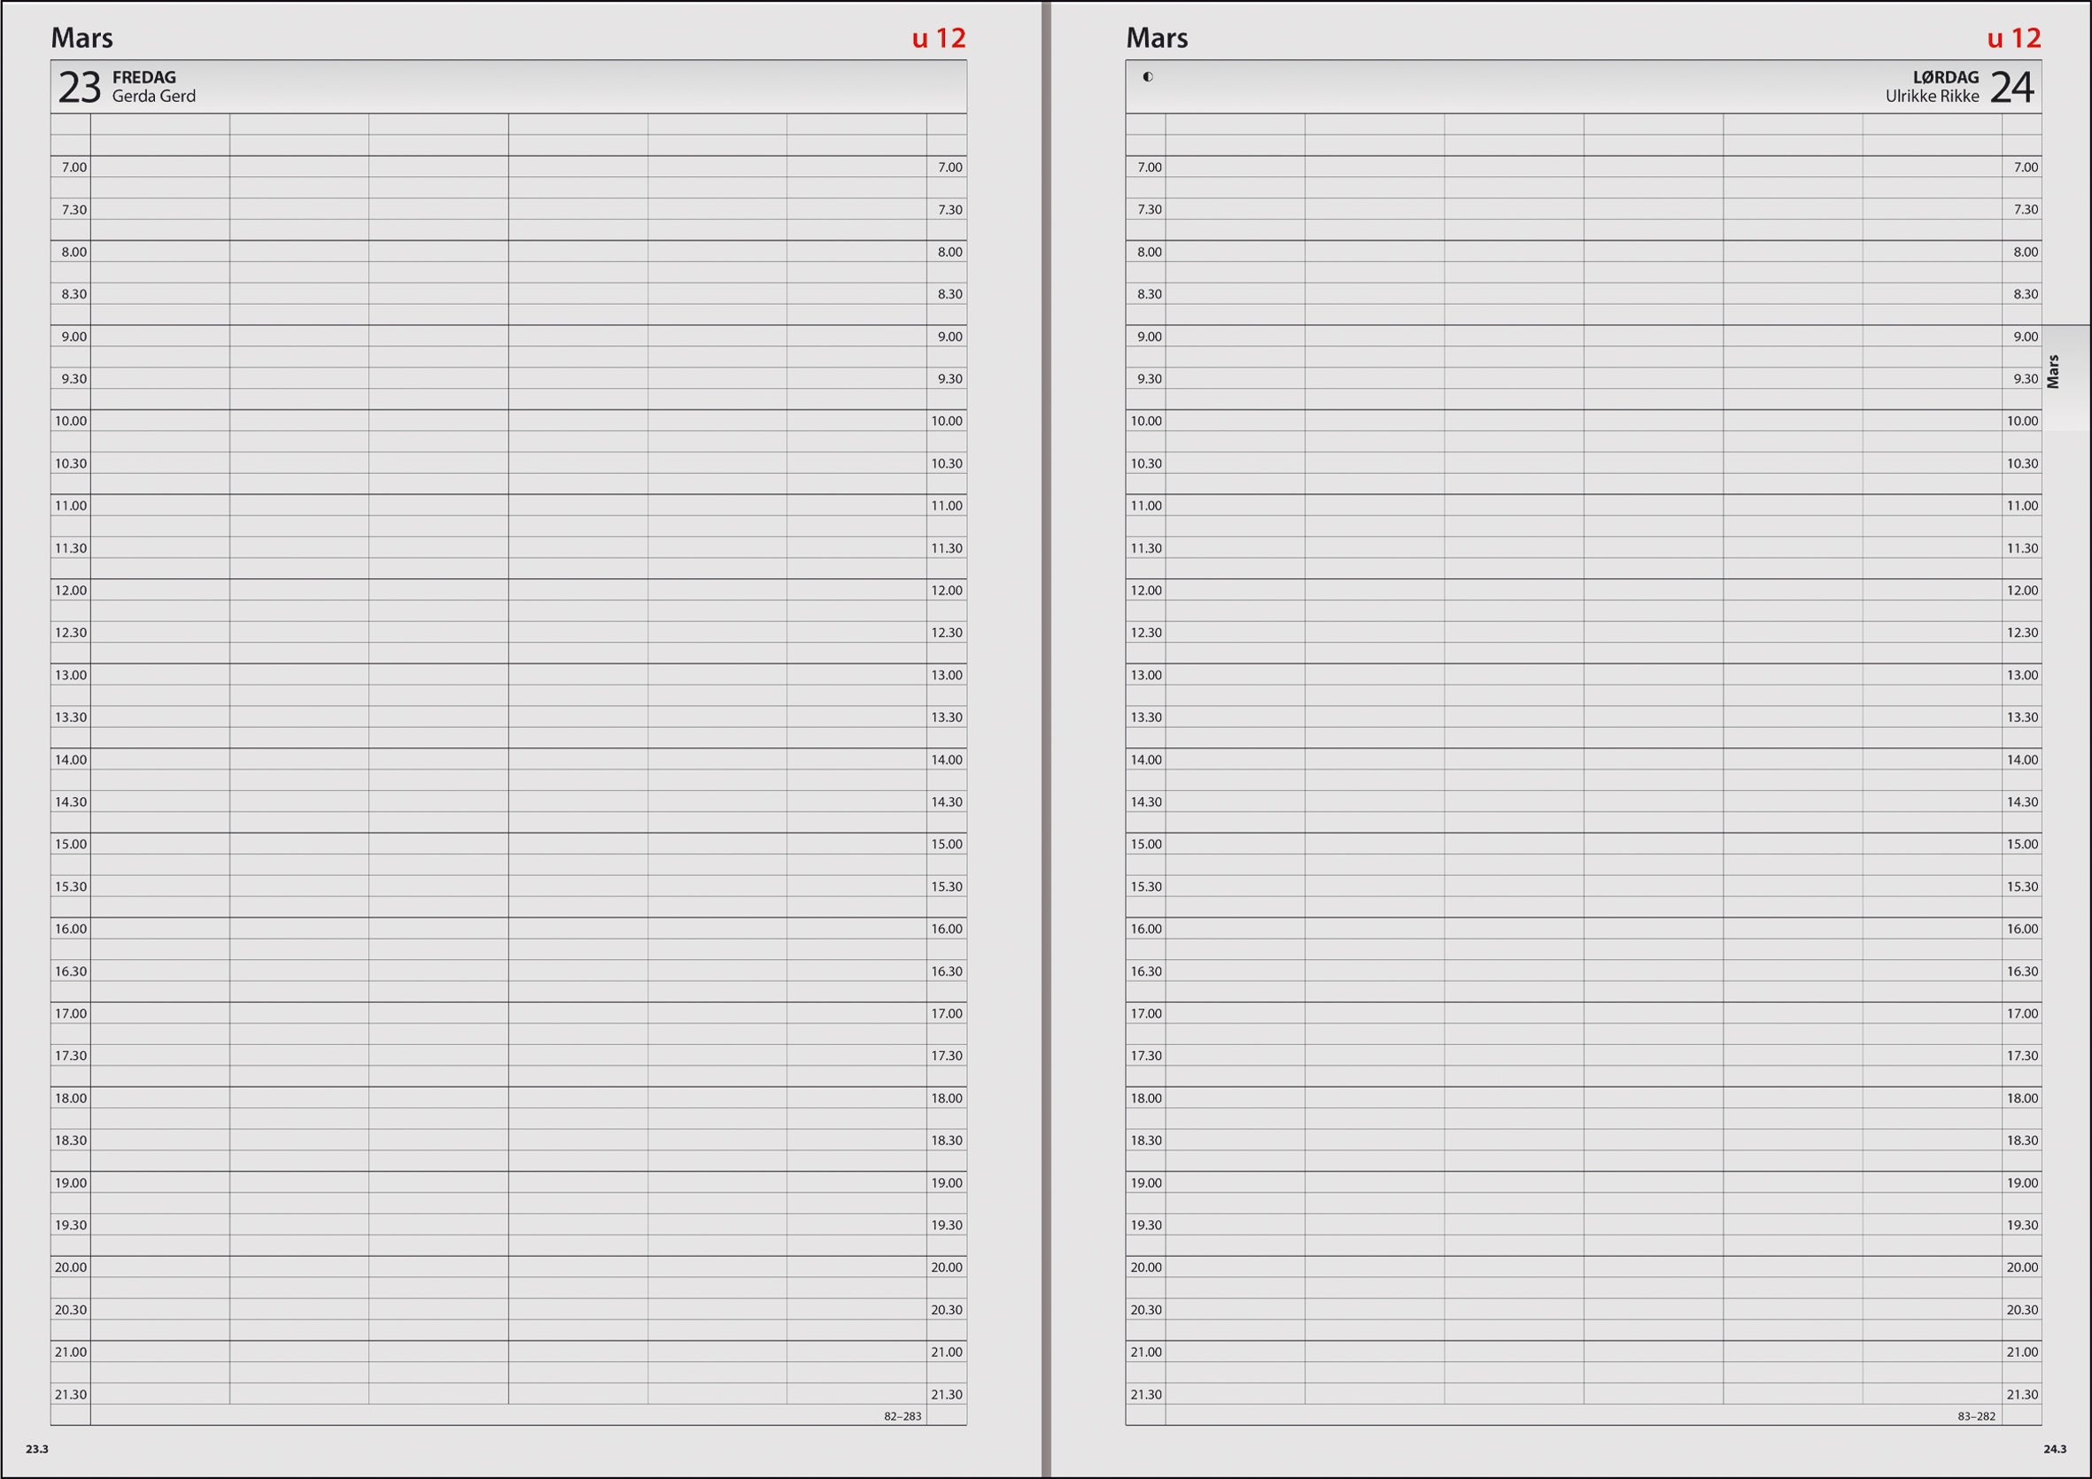Click the page reference "83–282"

coord(1975,1416)
